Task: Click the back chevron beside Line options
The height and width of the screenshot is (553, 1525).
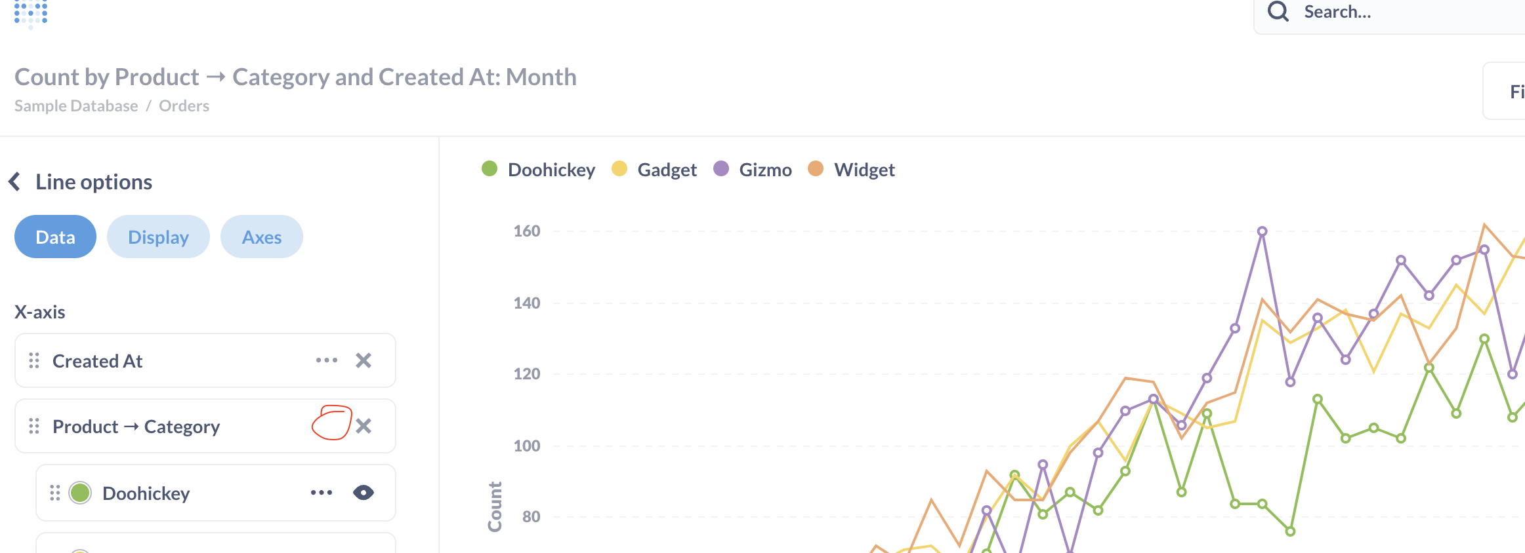Action: tap(14, 181)
